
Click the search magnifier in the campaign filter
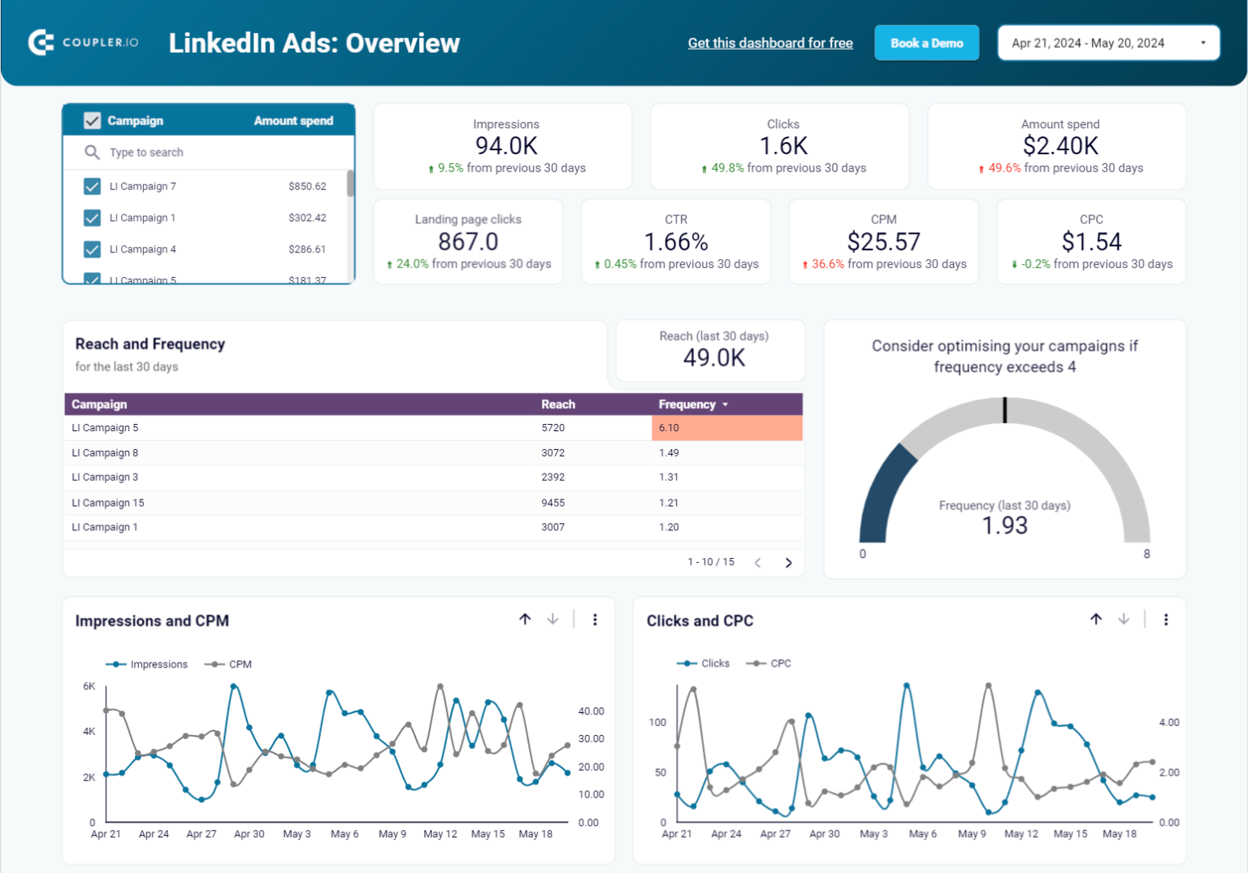(x=93, y=152)
